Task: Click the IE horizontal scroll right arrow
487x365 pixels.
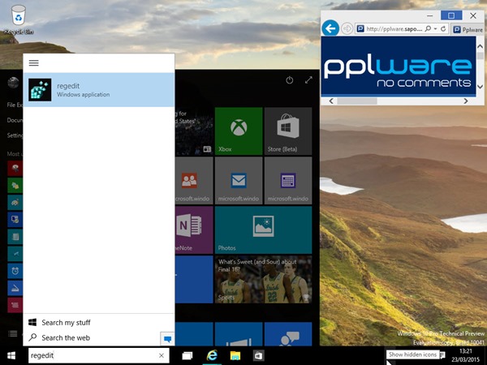Action: tap(466, 101)
